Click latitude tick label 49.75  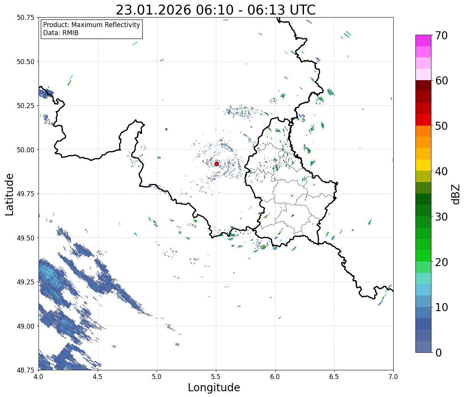pos(26,194)
